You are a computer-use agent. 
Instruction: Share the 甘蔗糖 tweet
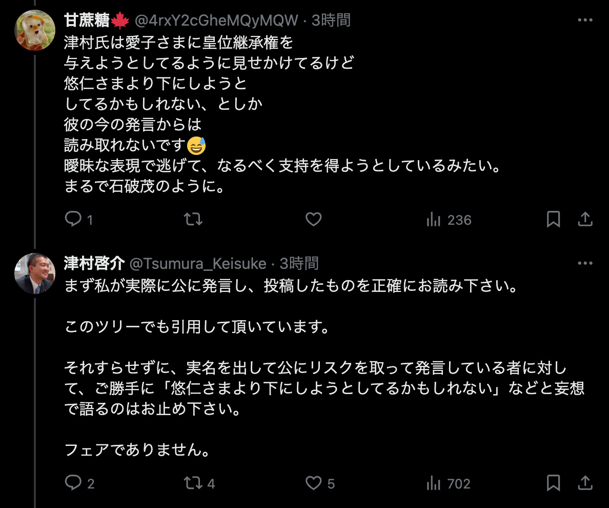click(x=585, y=220)
